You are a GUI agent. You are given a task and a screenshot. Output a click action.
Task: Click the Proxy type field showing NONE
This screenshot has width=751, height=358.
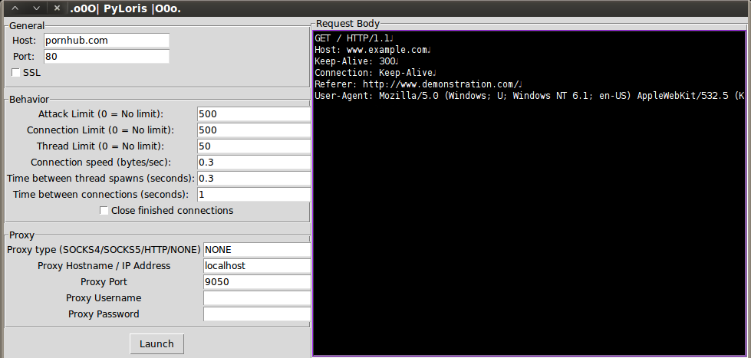pyautogui.click(x=255, y=250)
